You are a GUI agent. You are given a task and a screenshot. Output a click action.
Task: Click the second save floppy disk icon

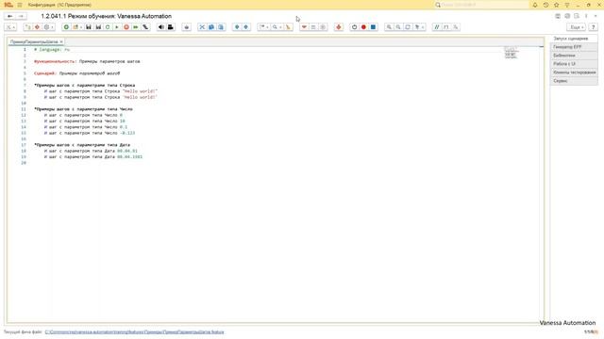pyautogui.click(x=98, y=27)
